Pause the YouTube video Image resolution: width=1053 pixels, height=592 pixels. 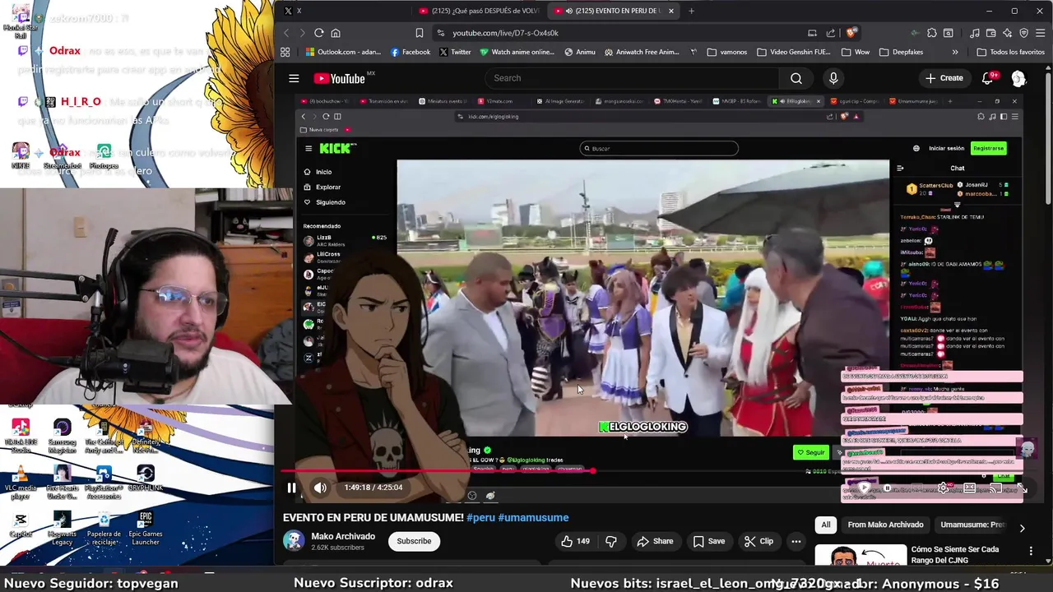pos(291,488)
